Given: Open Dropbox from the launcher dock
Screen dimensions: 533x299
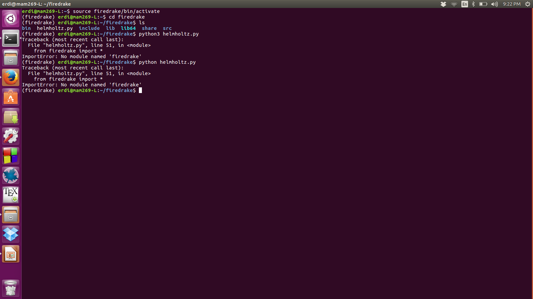Looking at the screenshot, I should point(11,234).
